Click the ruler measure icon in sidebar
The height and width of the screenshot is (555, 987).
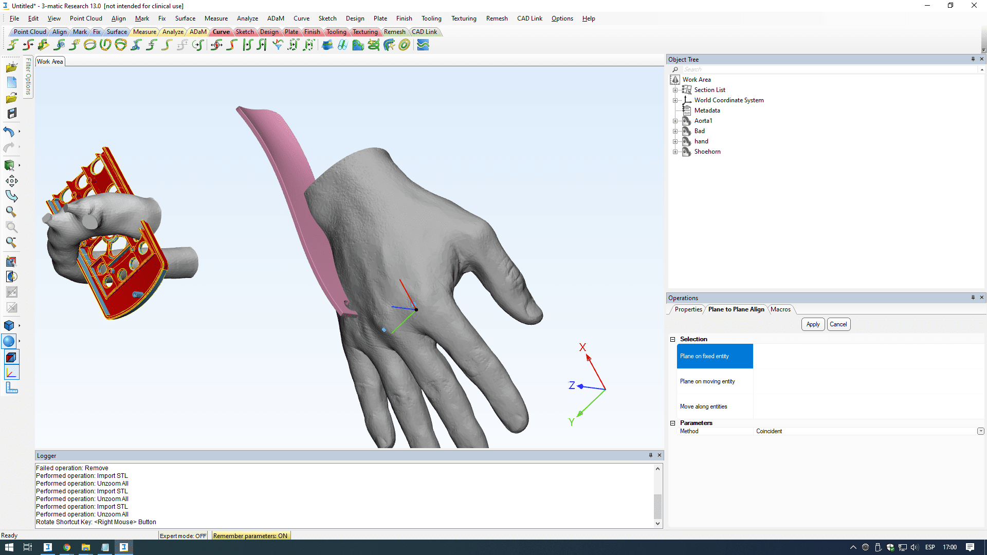click(x=11, y=388)
